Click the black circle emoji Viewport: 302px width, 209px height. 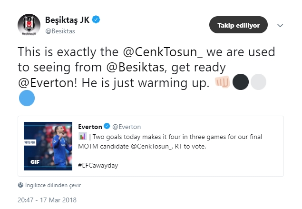pyautogui.click(x=241, y=82)
